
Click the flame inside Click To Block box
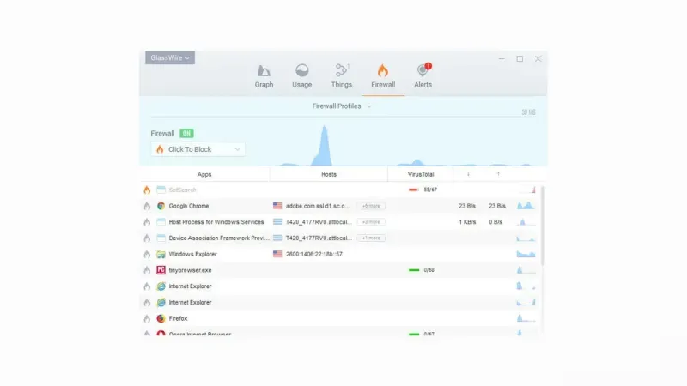160,149
